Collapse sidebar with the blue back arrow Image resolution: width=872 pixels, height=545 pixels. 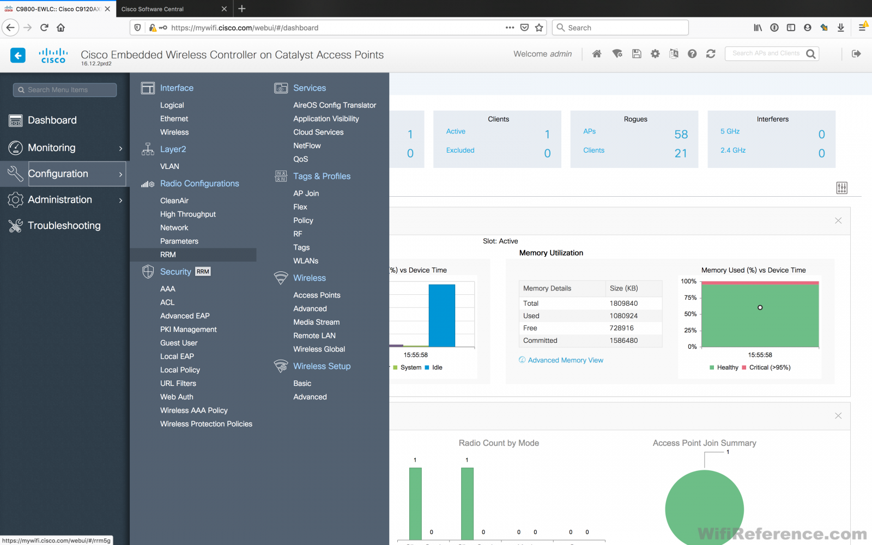[x=18, y=55]
